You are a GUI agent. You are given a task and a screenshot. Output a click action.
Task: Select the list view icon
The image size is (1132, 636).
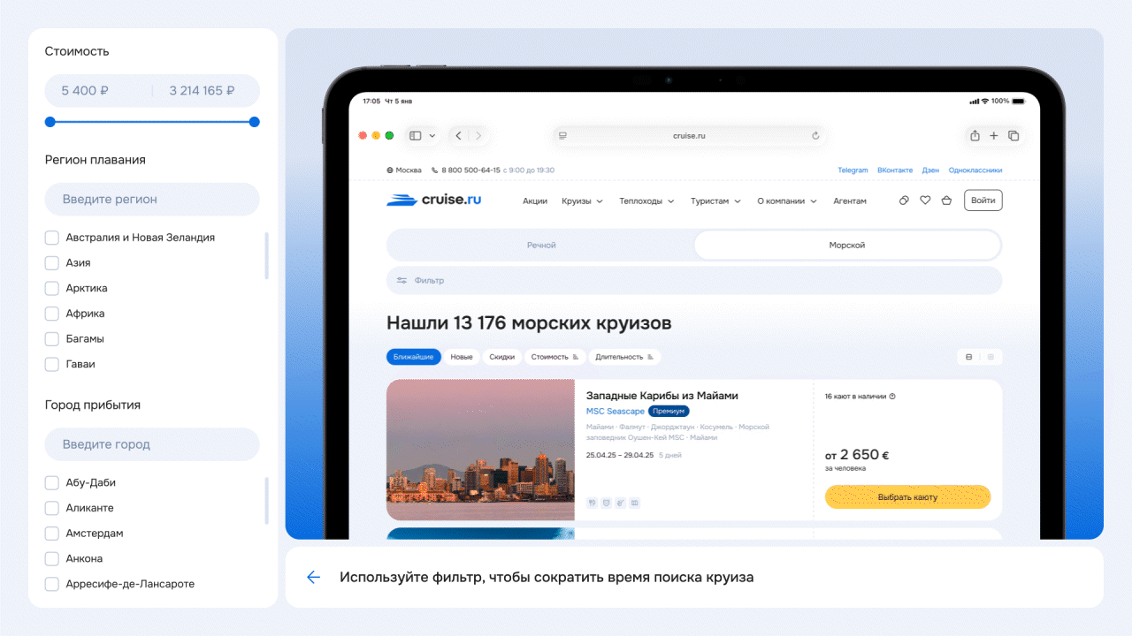[x=968, y=357]
